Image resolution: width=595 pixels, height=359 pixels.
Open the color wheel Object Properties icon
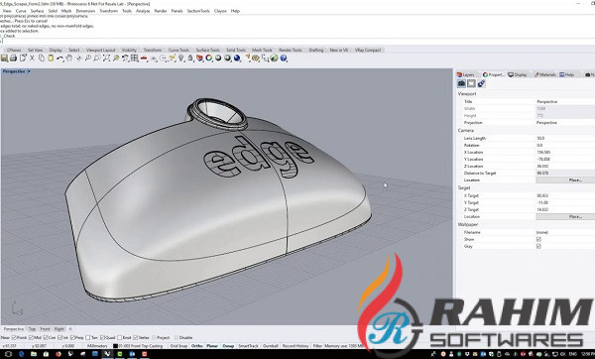tap(208, 59)
